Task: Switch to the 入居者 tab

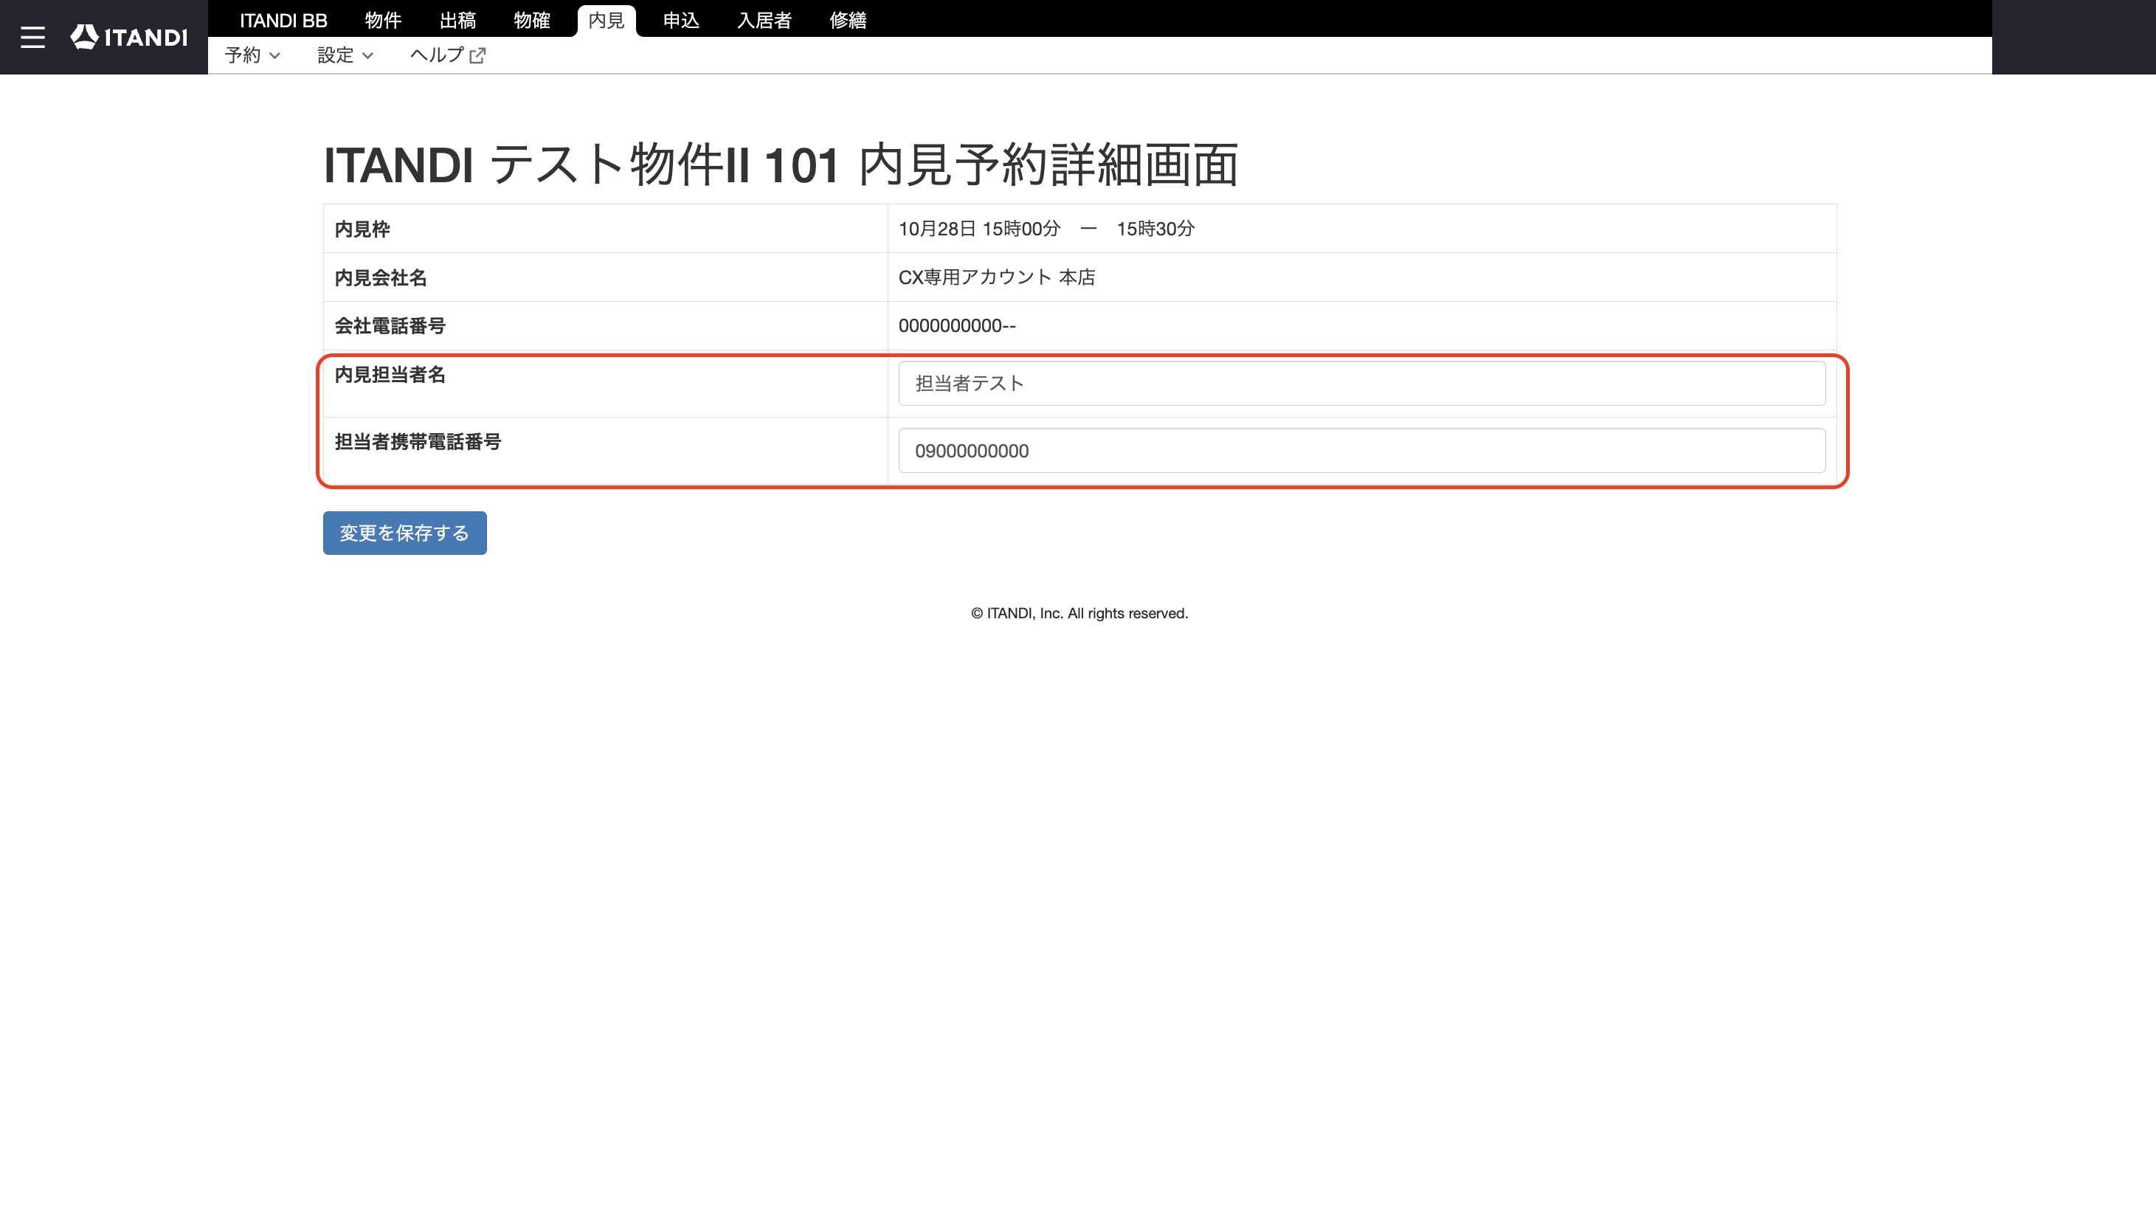Action: 764,20
